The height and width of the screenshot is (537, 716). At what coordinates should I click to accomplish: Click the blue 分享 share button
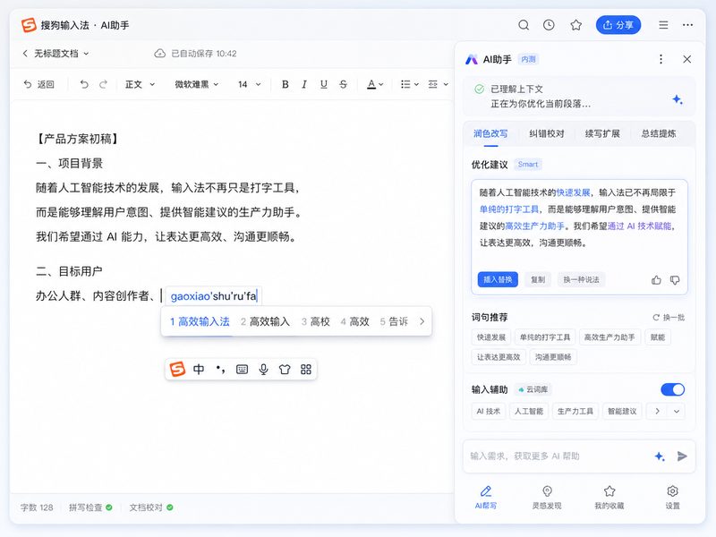tap(618, 25)
